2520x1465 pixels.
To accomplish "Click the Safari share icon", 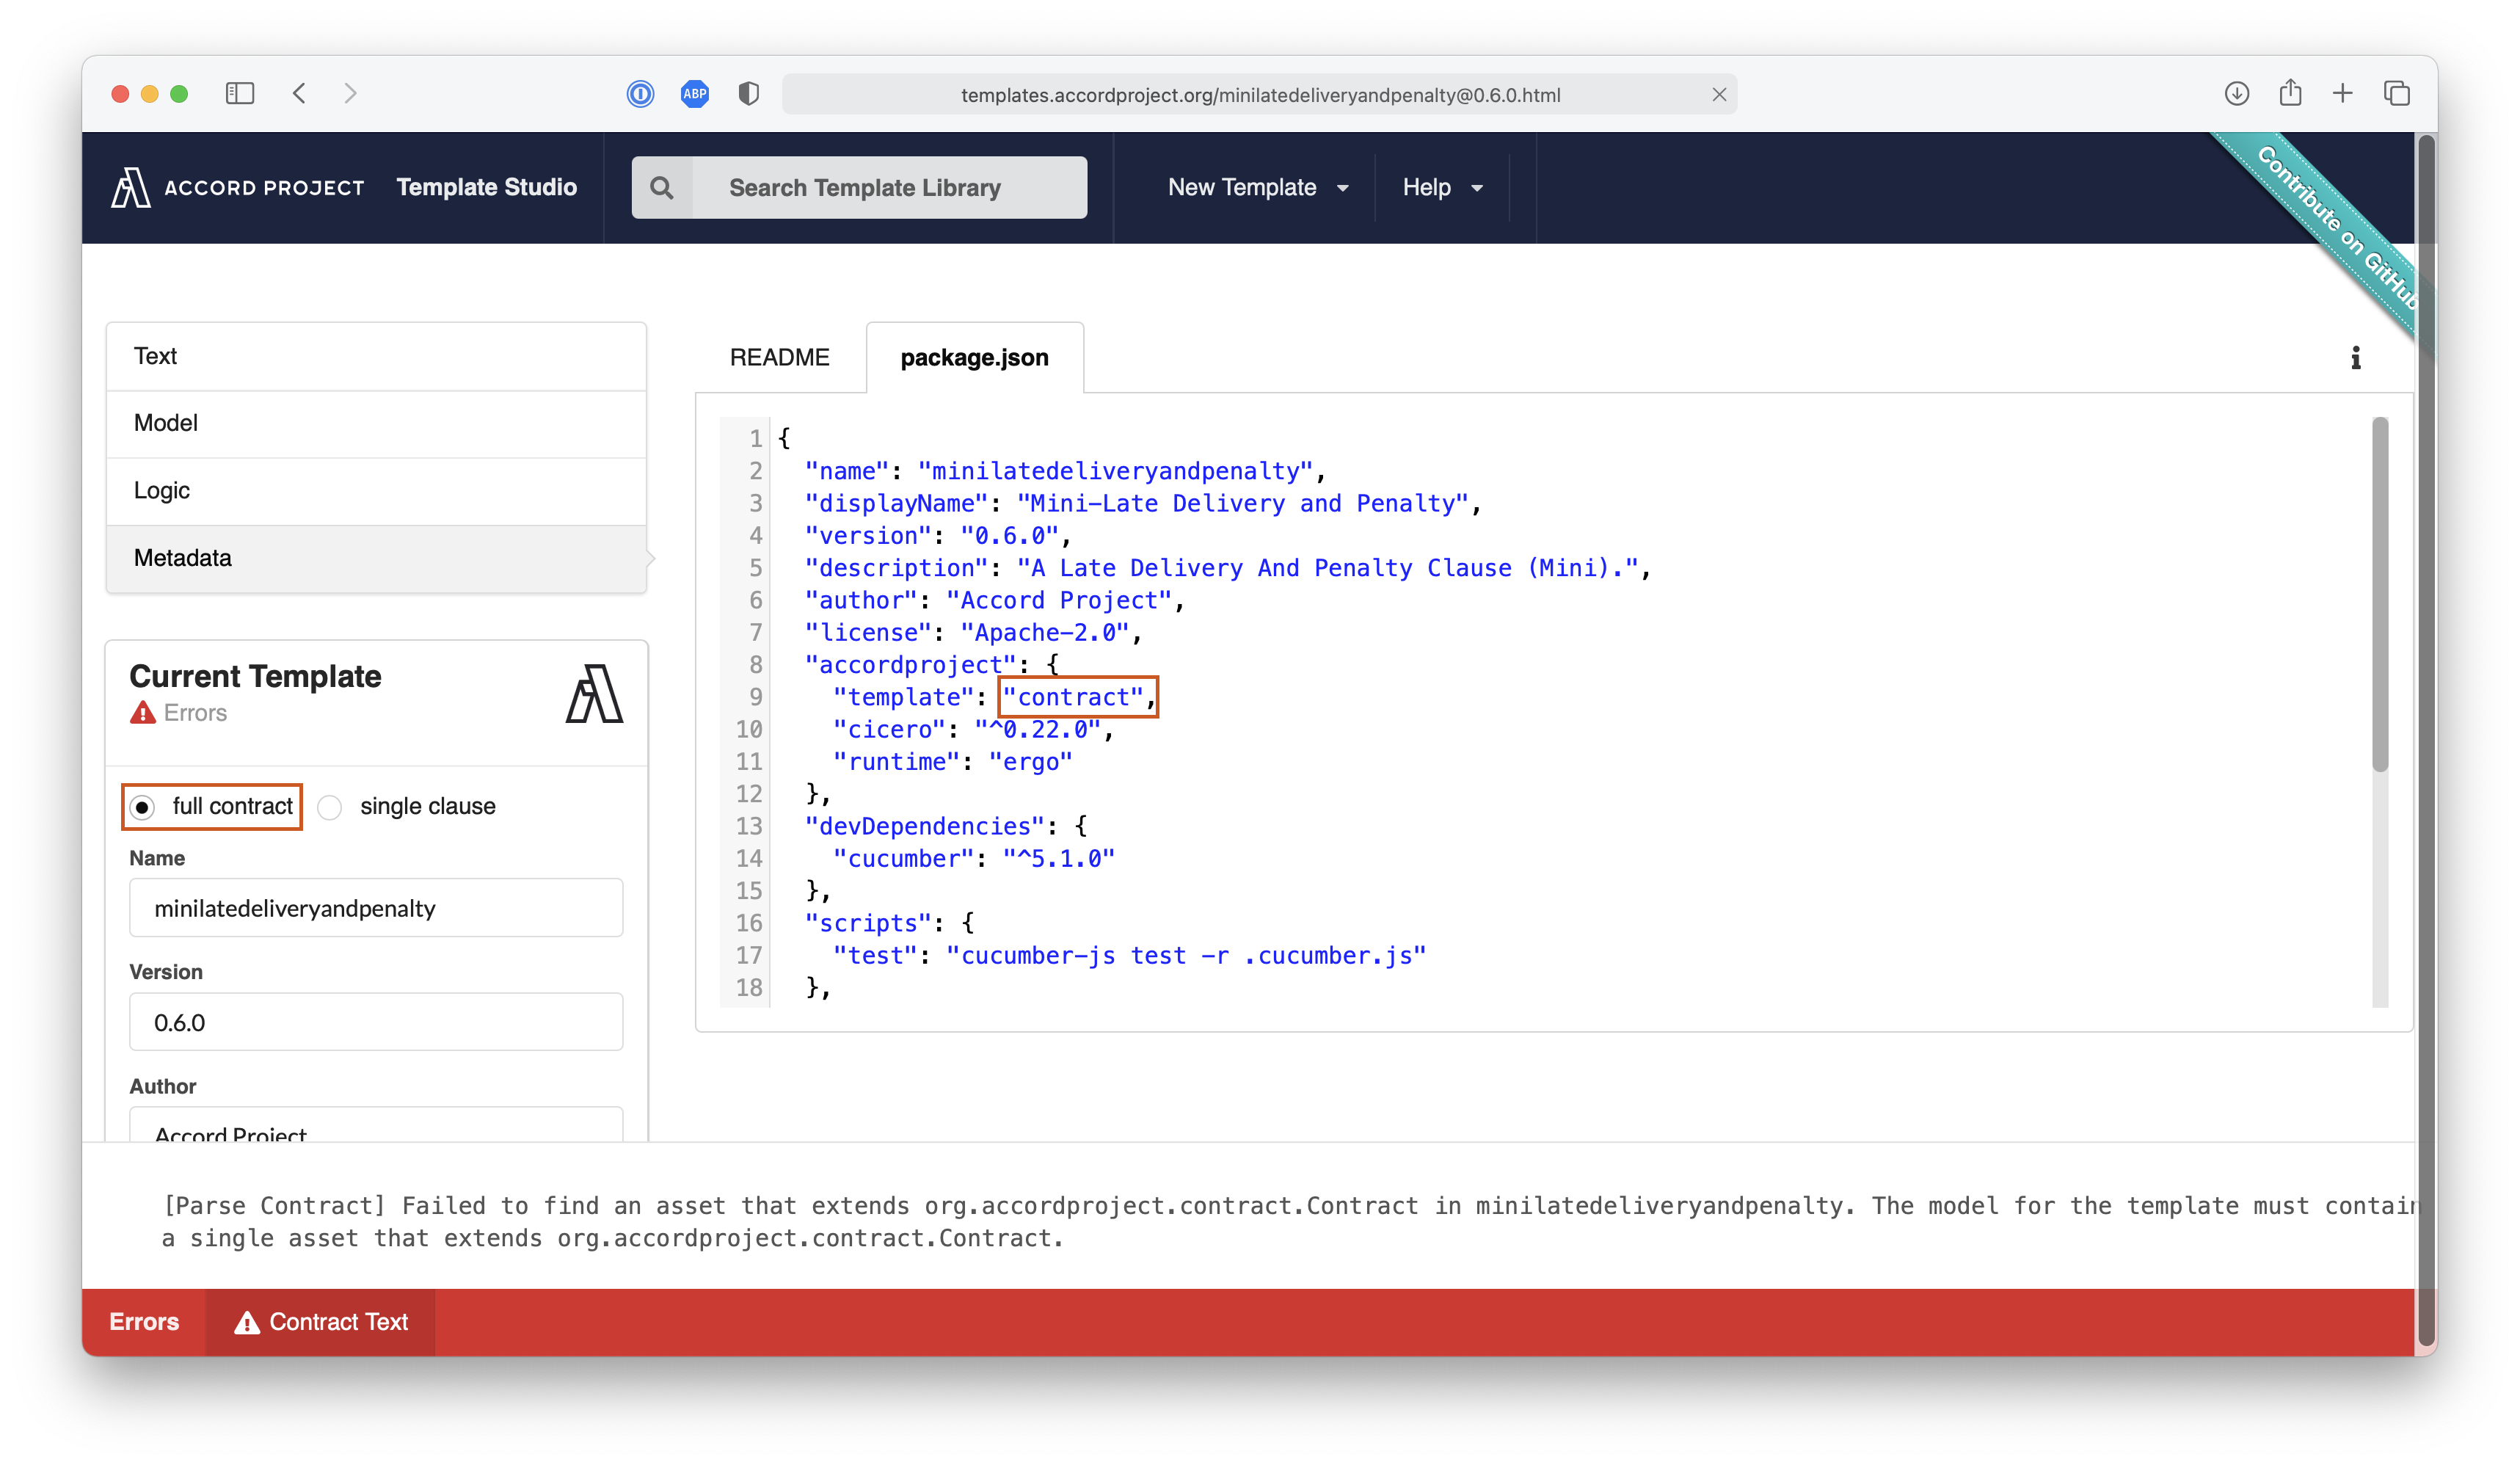I will click(x=2290, y=94).
